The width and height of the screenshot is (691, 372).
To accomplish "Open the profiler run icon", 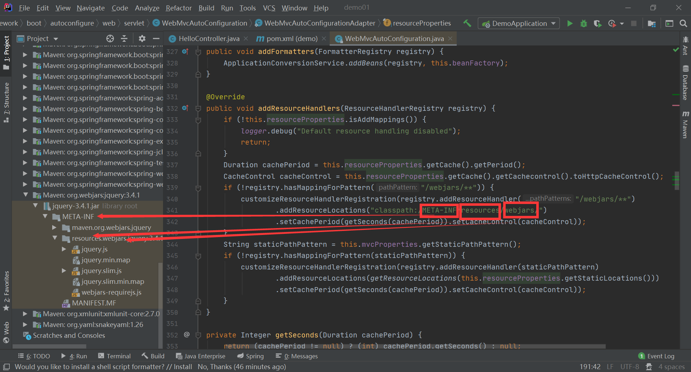I will click(x=612, y=23).
